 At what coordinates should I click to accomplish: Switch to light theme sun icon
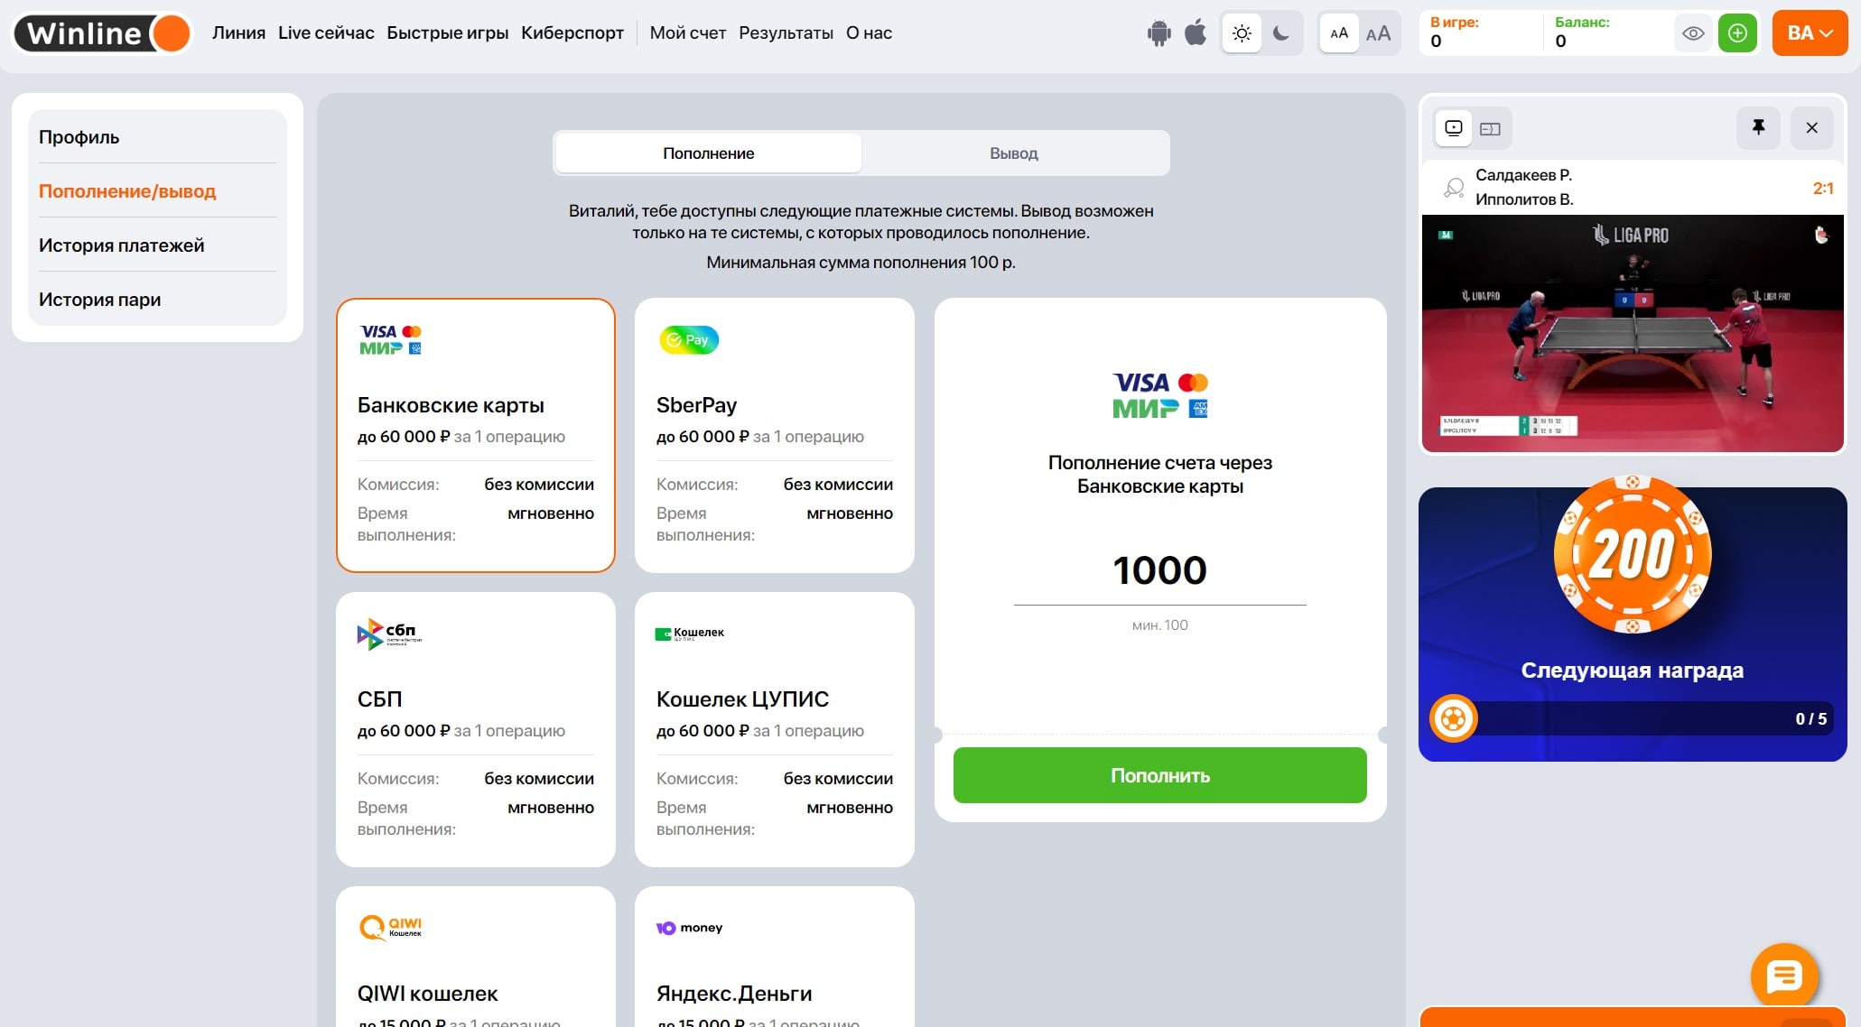[x=1242, y=33]
